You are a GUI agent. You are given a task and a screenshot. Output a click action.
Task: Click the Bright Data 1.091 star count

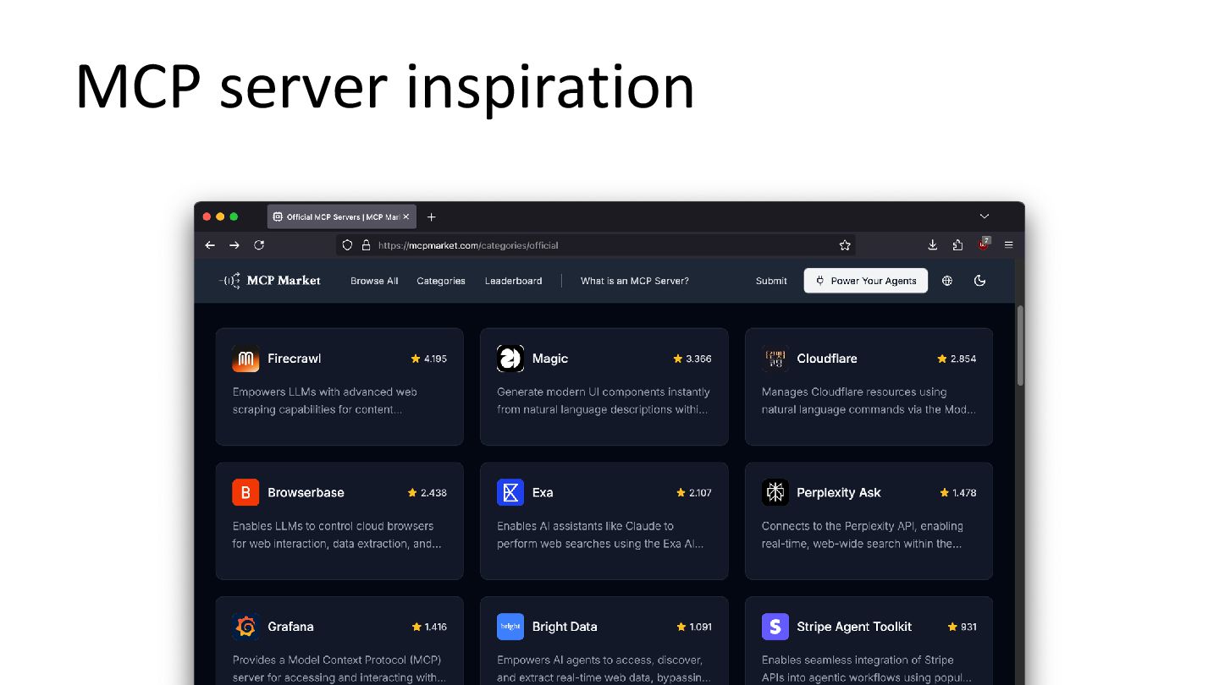(694, 627)
